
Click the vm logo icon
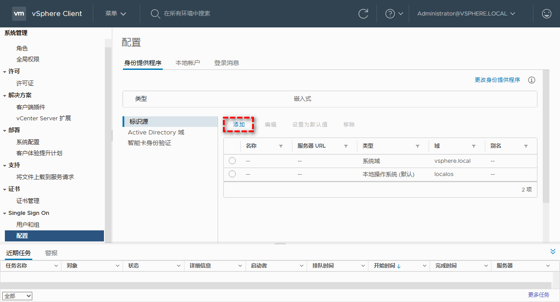pyautogui.click(x=19, y=14)
